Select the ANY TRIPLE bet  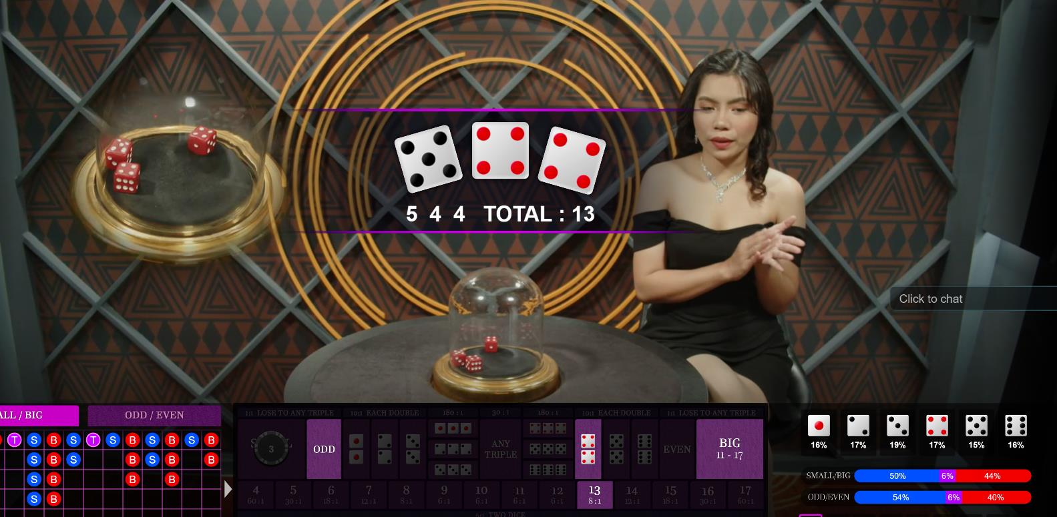(501, 449)
